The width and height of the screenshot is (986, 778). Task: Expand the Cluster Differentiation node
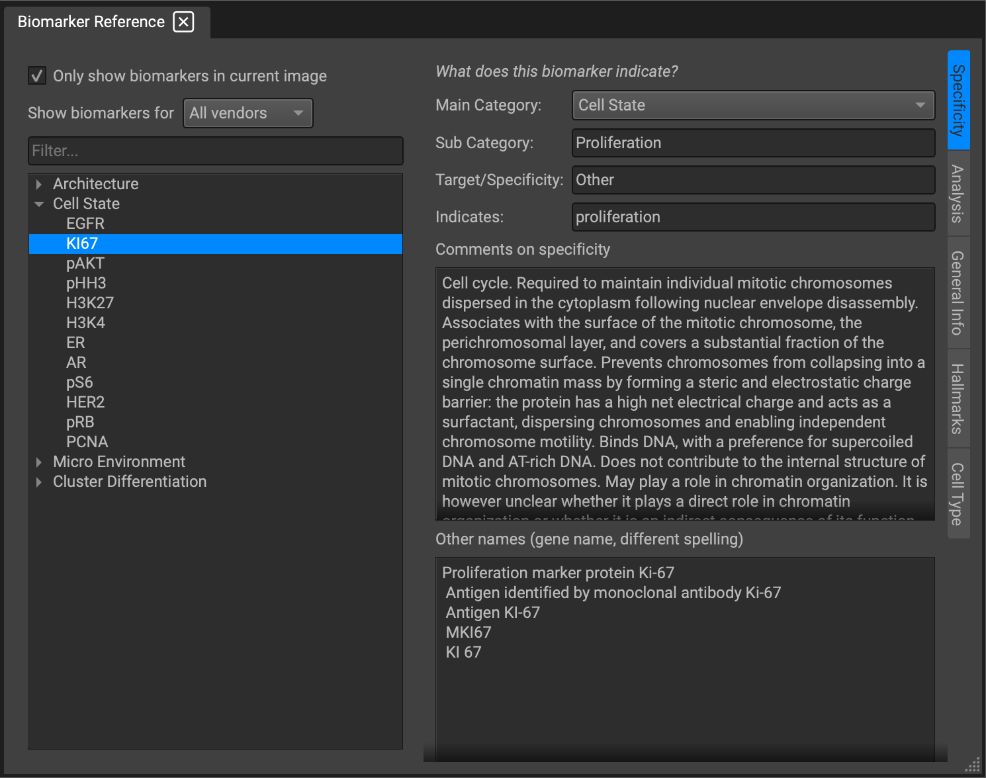click(x=39, y=482)
